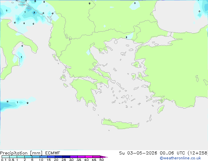Click the '00..06 UTC' time range text
The image size is (208, 161).
(x=172, y=153)
